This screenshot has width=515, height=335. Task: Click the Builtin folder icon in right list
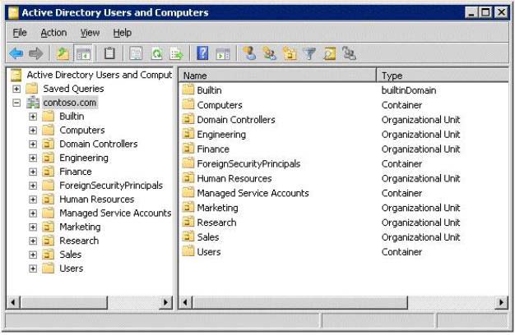point(188,89)
